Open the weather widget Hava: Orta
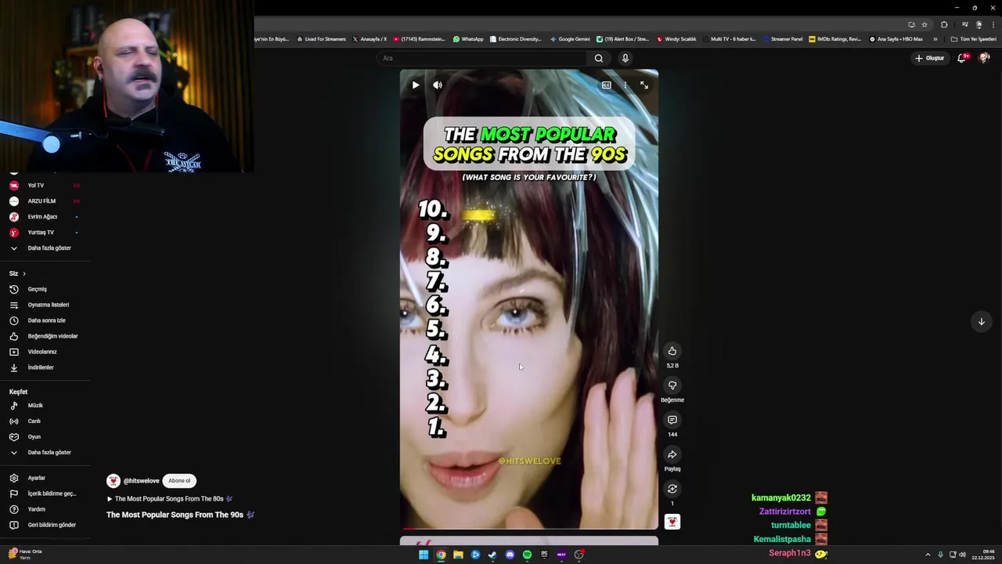Screen dimensions: 1002x564 25,554
